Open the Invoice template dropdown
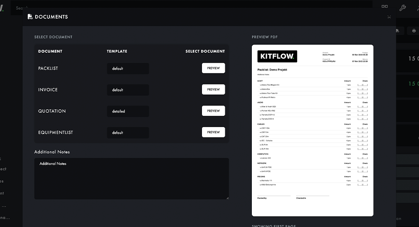Viewport: 419px width, 227px height. click(x=128, y=90)
